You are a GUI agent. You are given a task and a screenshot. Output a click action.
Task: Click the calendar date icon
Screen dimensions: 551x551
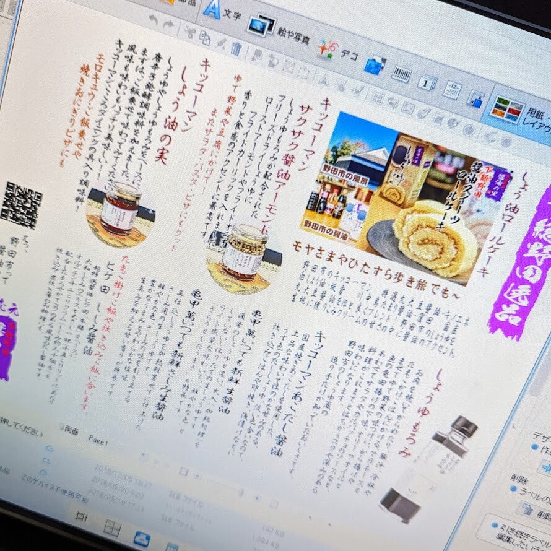click(452, 90)
